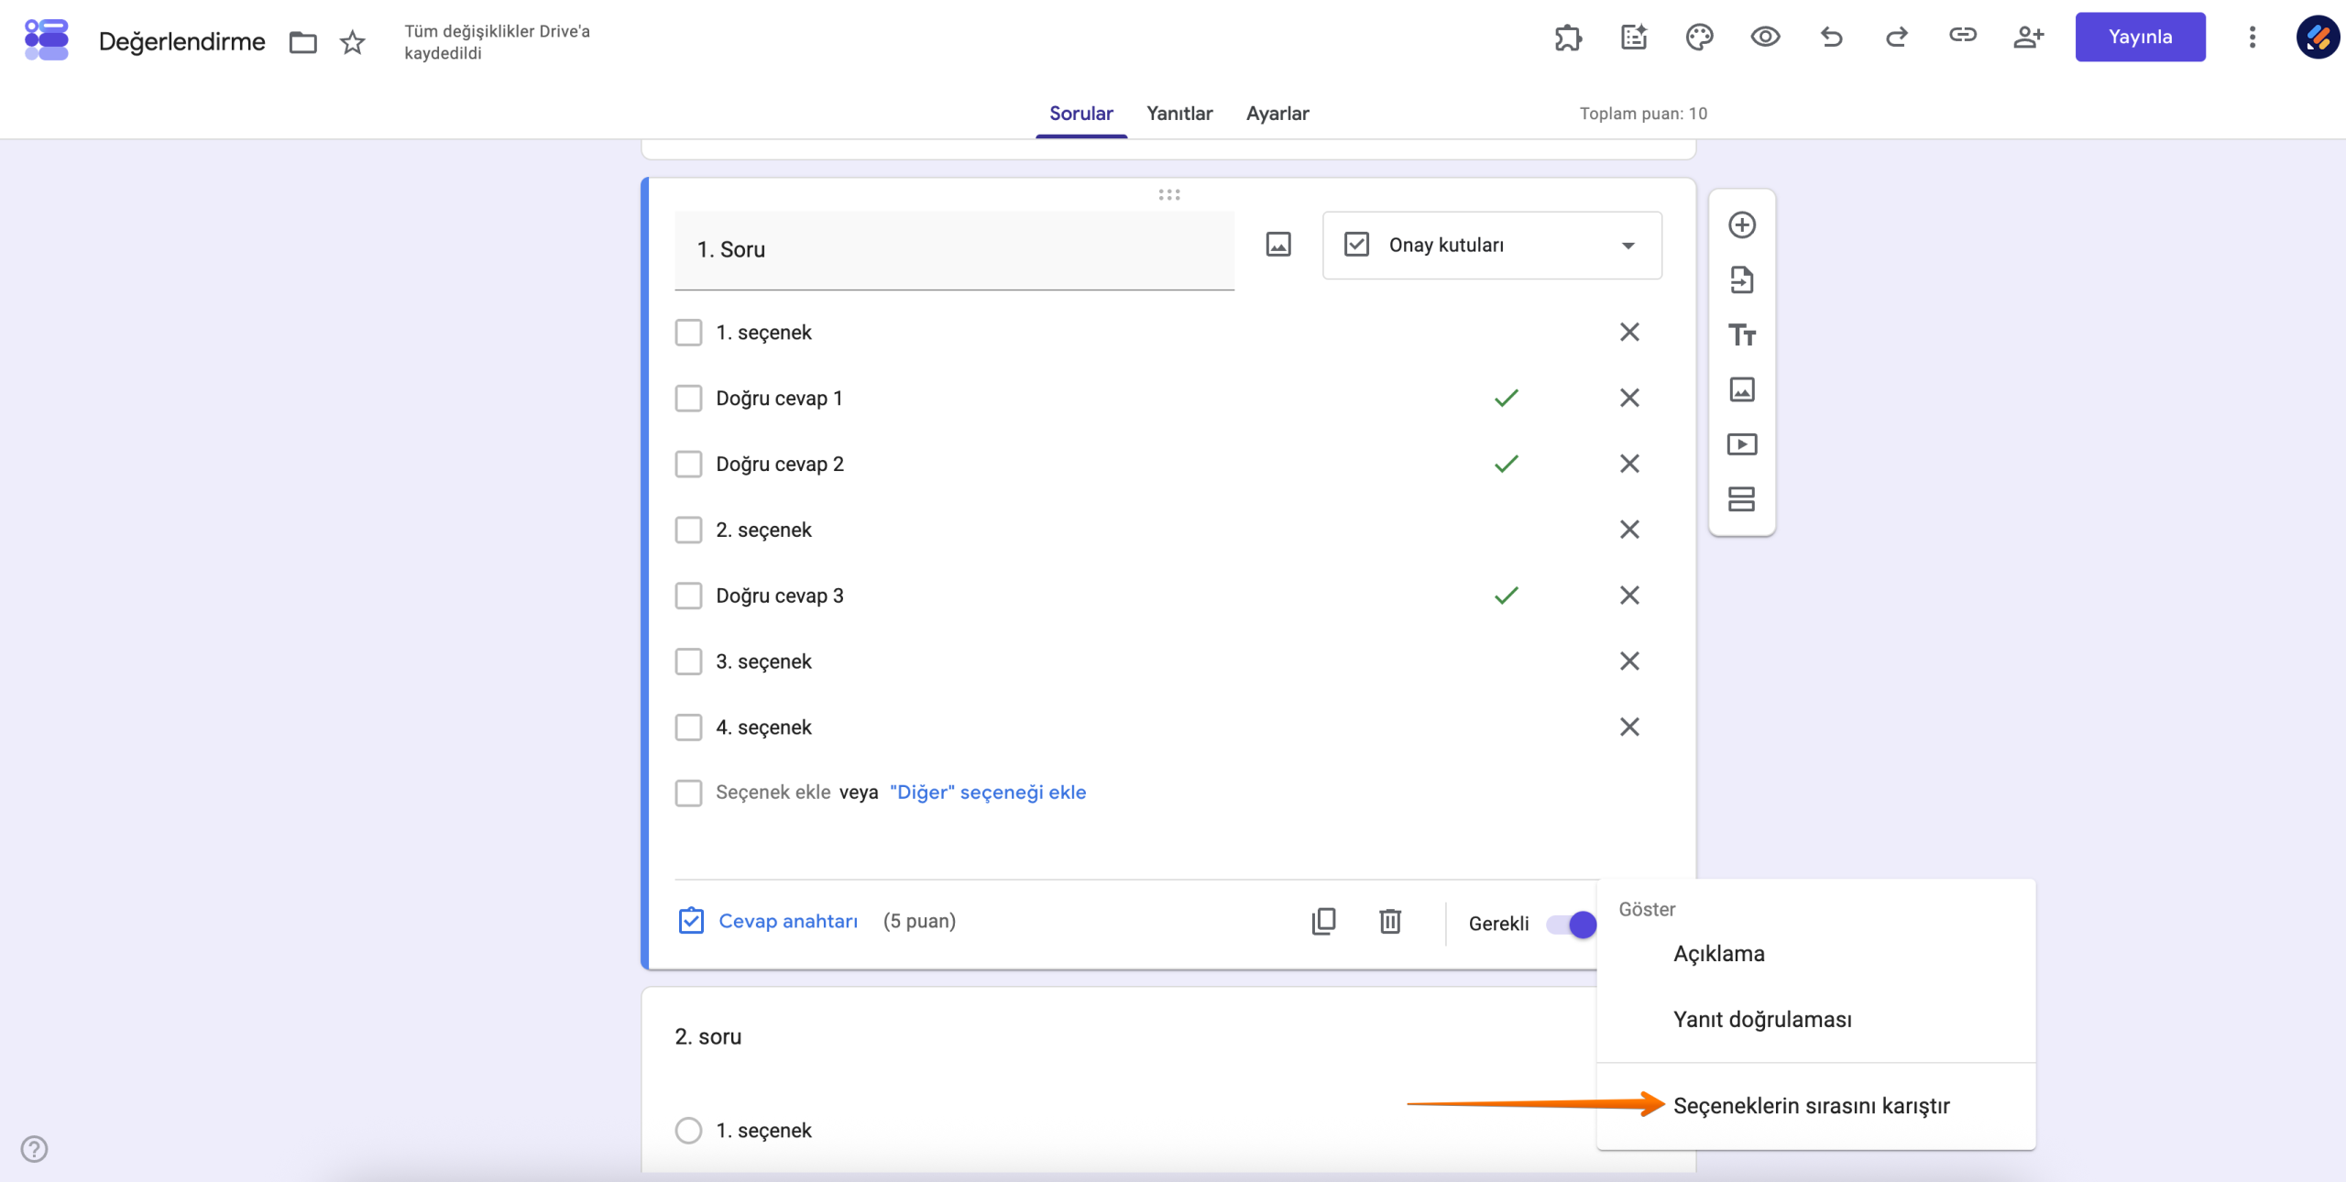The image size is (2346, 1182).
Task: Import questions from side toolbar
Action: pos(1741,280)
